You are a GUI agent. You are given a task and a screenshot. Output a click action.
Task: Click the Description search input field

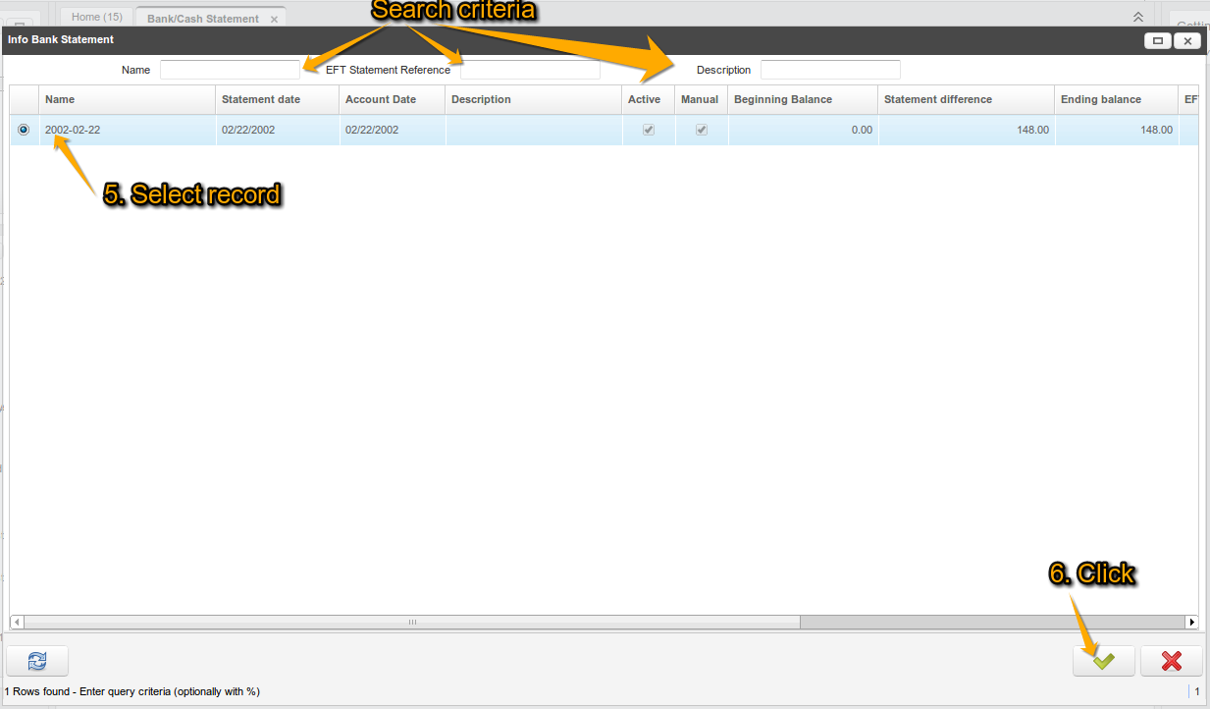[x=830, y=70]
